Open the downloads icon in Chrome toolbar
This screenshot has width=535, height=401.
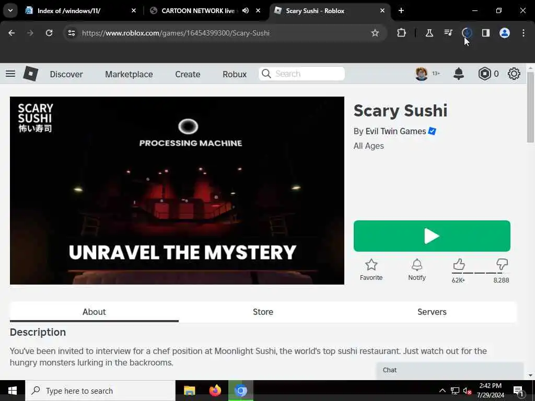(467, 33)
